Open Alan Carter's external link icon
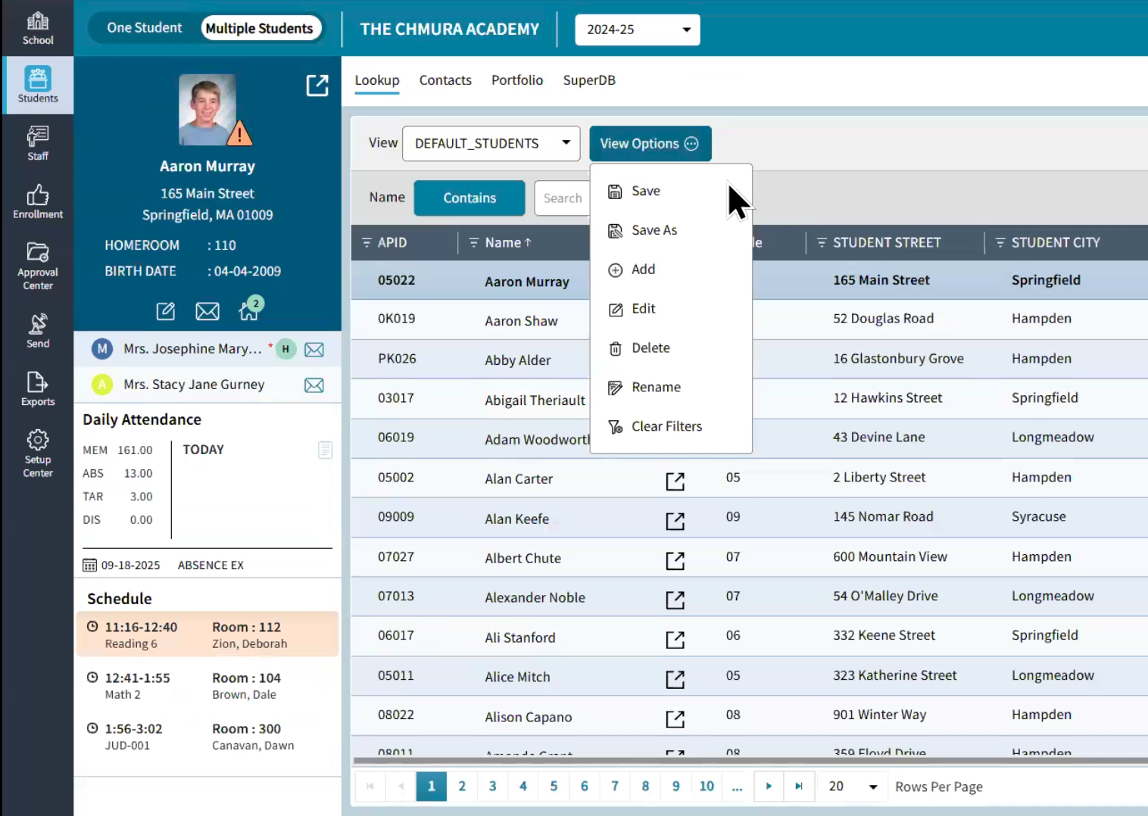The image size is (1148, 816). click(675, 481)
